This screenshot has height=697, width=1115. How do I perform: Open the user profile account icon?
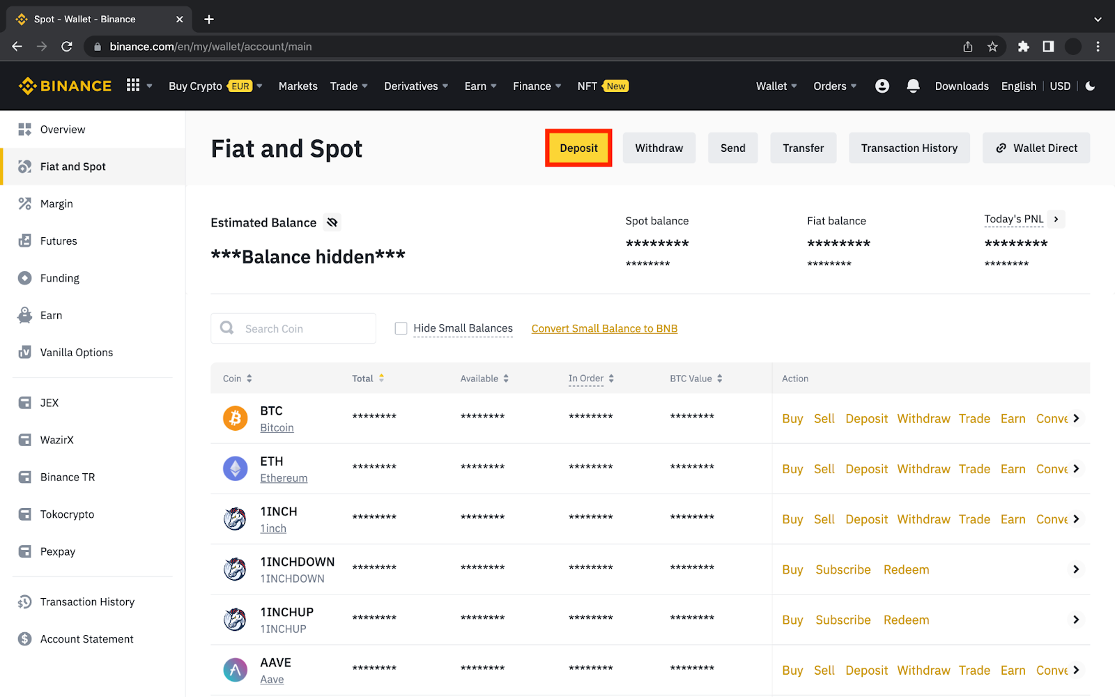(882, 86)
